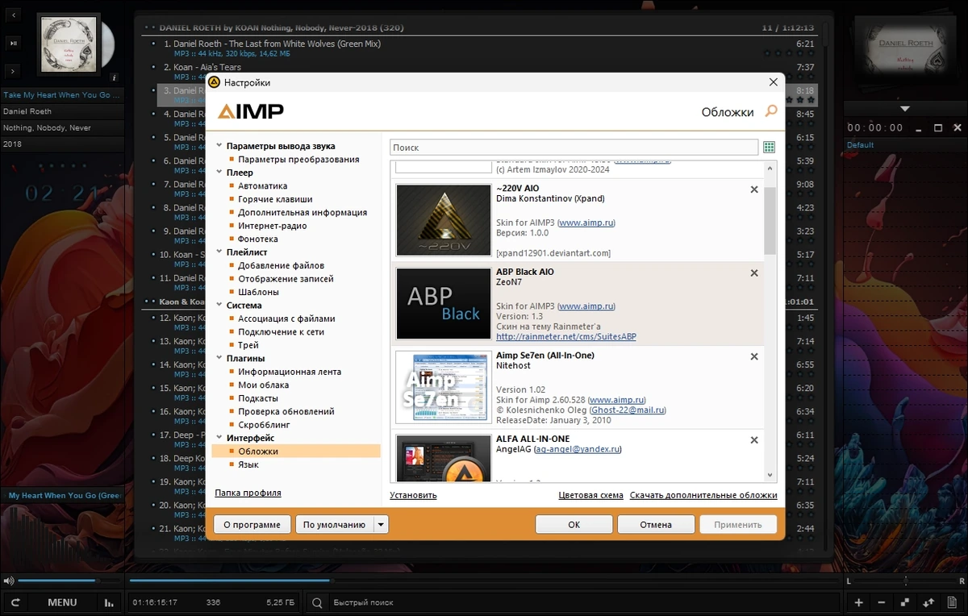Collapse 'Параметры вывода звука' section
The image size is (968, 616).
[x=219, y=146]
